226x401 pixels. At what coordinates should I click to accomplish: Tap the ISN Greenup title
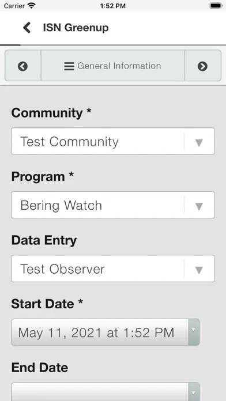point(76,28)
